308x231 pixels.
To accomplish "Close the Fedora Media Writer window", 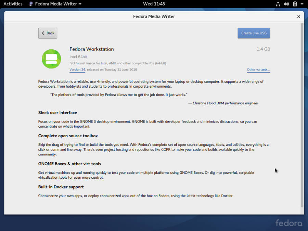I will (x=298, y=16).
